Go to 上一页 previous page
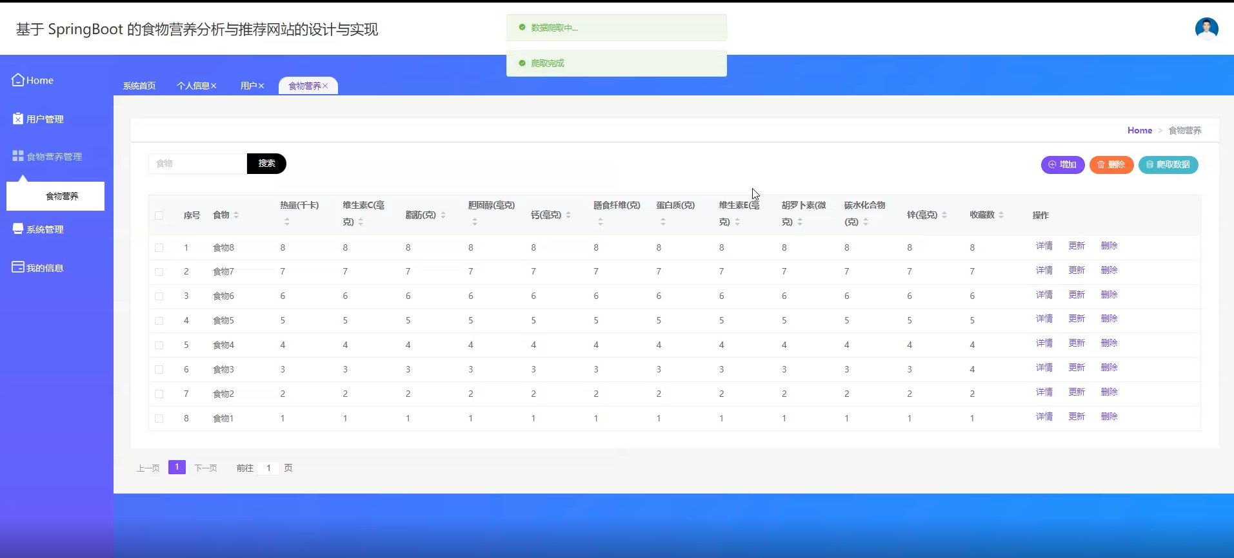Image resolution: width=1234 pixels, height=558 pixels. coord(148,468)
